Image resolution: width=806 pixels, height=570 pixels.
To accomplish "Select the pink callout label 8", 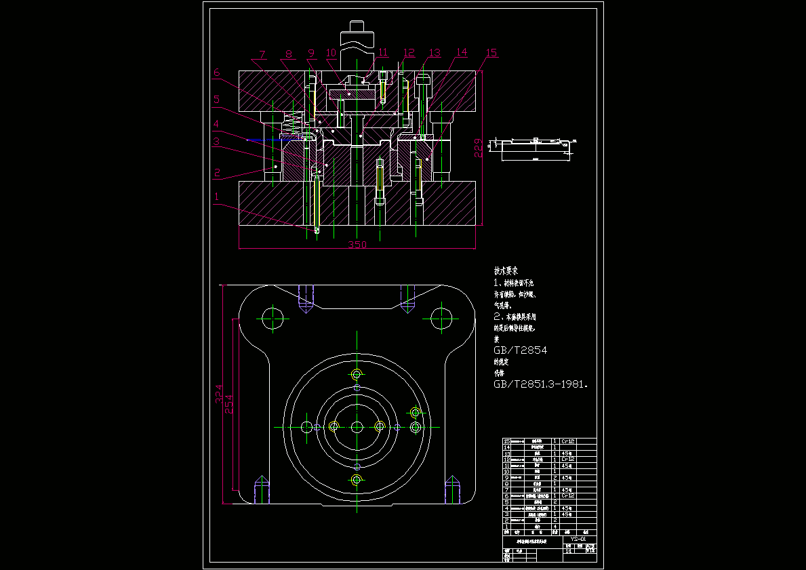I will pos(289,54).
